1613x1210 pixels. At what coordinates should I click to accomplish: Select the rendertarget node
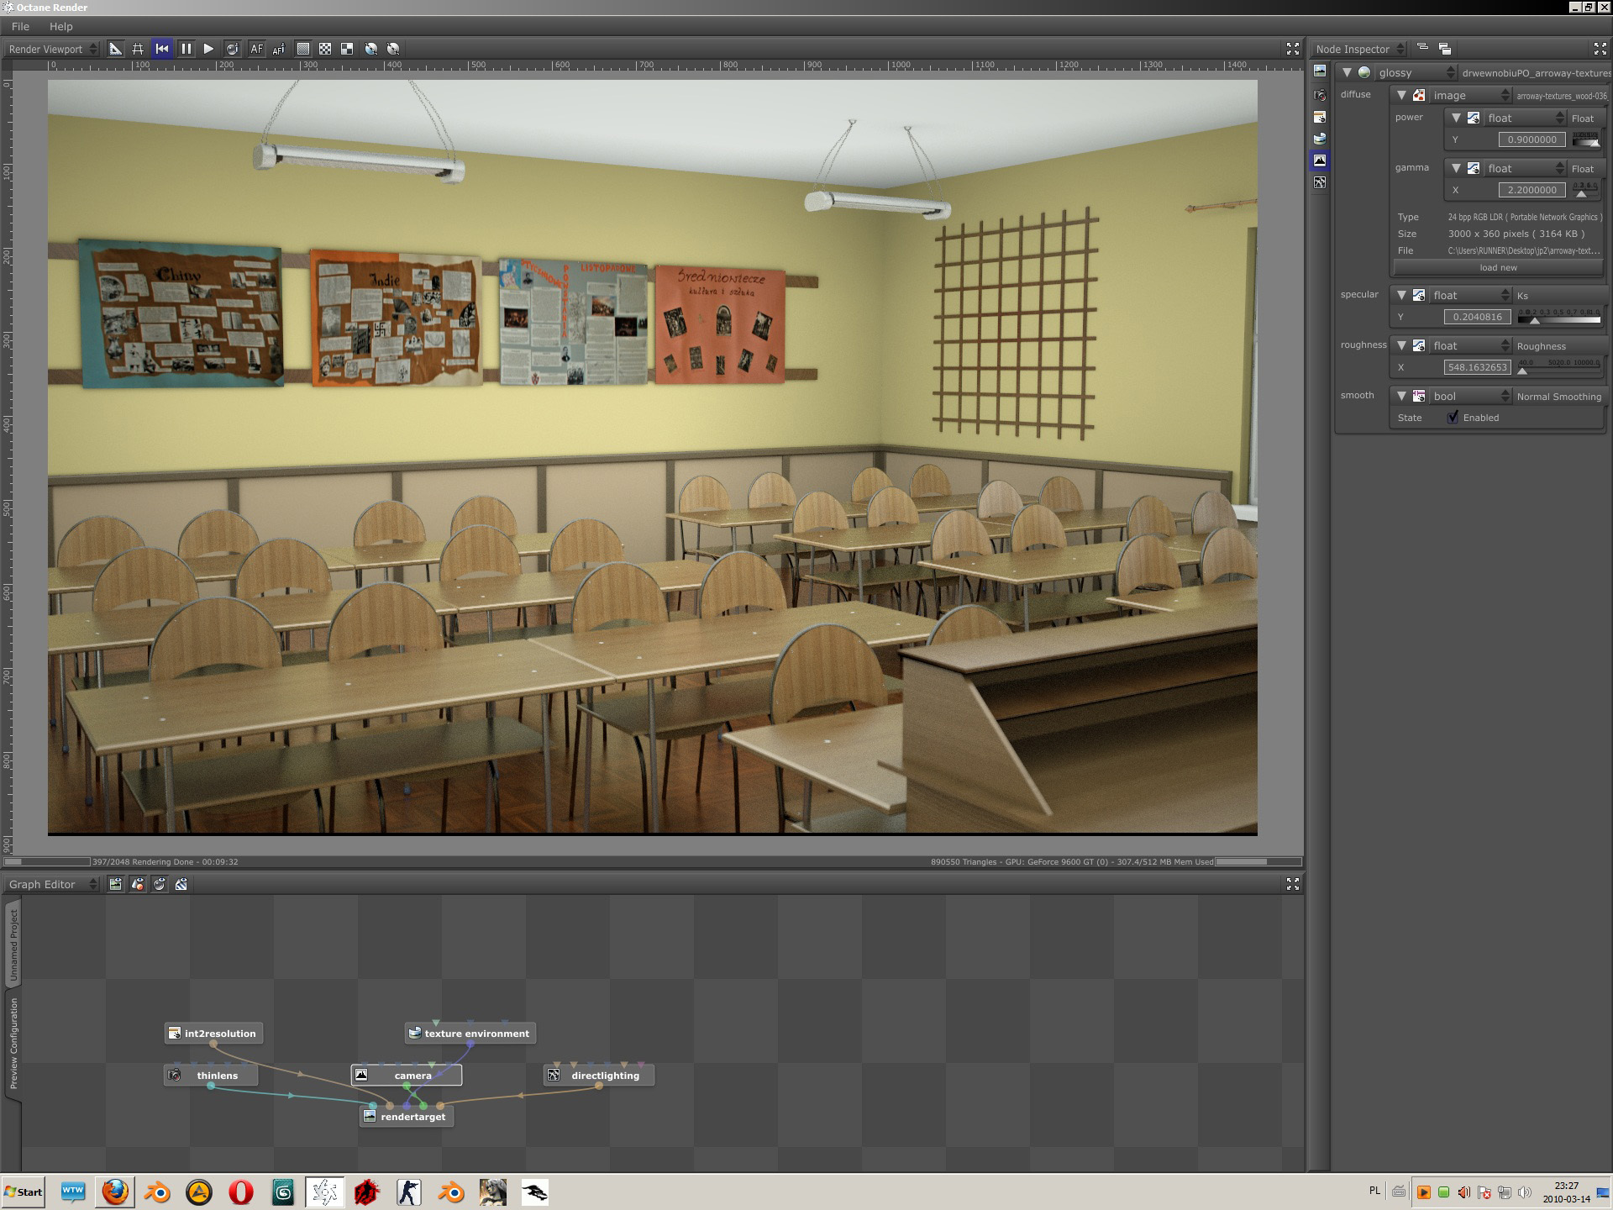pyautogui.click(x=412, y=1117)
